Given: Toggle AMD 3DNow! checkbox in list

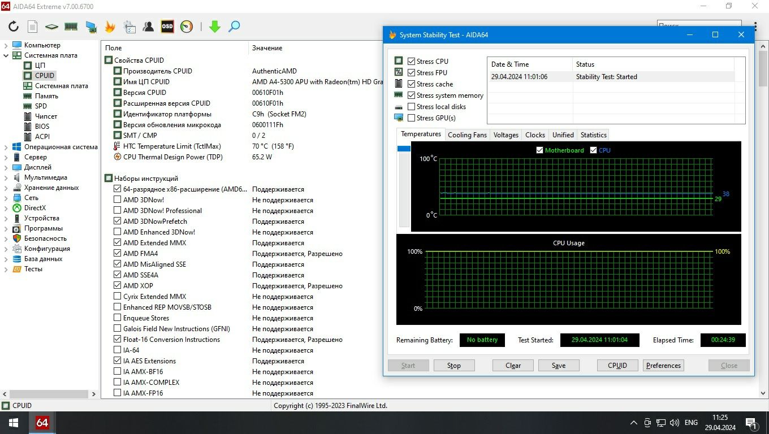Looking at the screenshot, I should [x=118, y=200].
